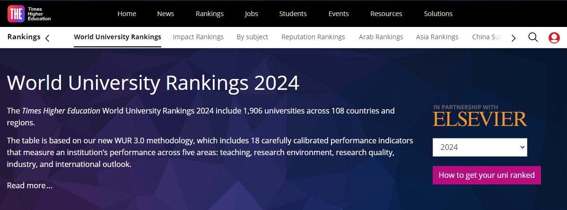Click the World University Rankings 2024 heading
The width and height of the screenshot is (567, 210).
click(x=153, y=83)
